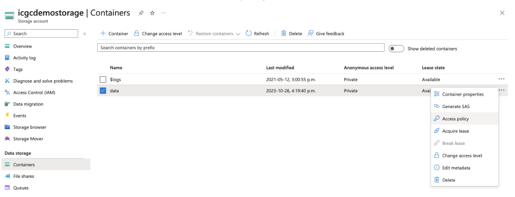The width and height of the screenshot is (515, 197).
Task: Open Access Control (IAM) in the sidebar
Action: (x=34, y=93)
